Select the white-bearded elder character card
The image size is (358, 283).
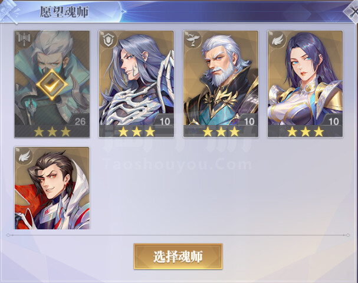(221, 84)
